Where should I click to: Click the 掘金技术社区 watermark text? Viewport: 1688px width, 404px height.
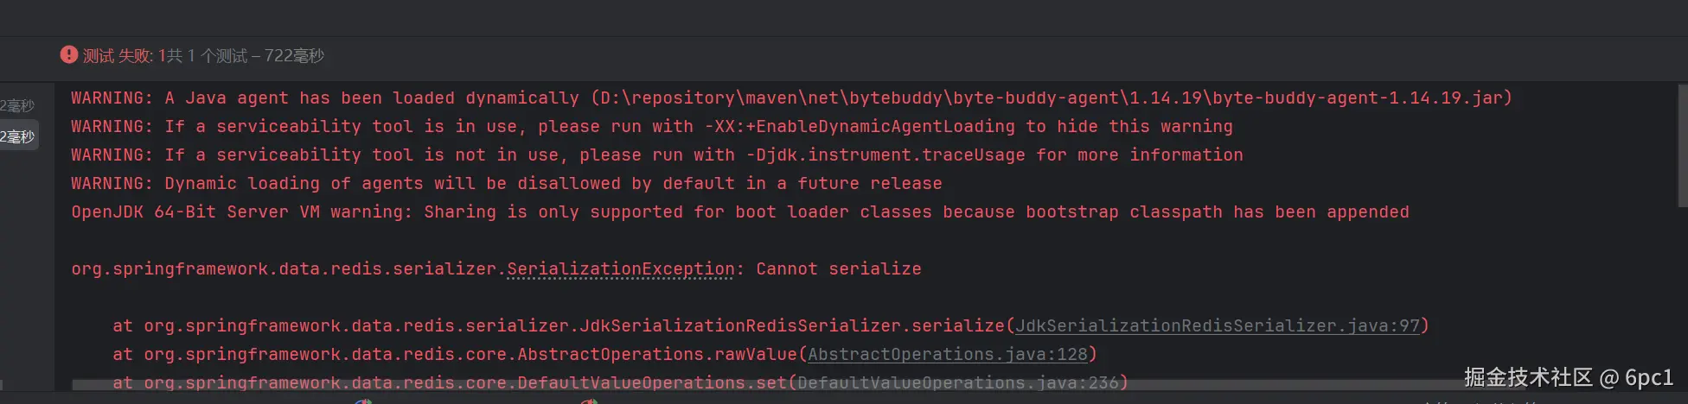click(1527, 377)
